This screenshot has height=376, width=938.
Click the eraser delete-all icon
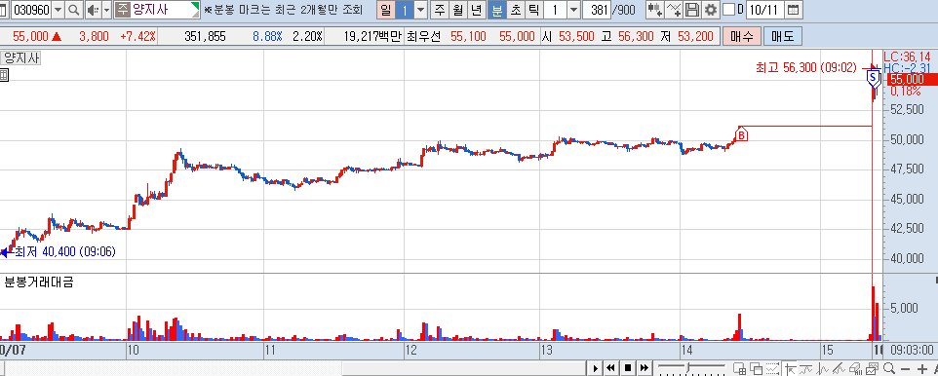(x=856, y=367)
